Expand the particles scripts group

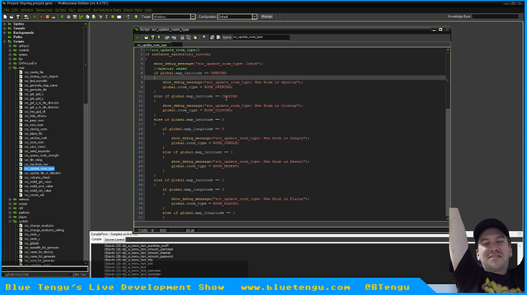click(x=10, y=212)
